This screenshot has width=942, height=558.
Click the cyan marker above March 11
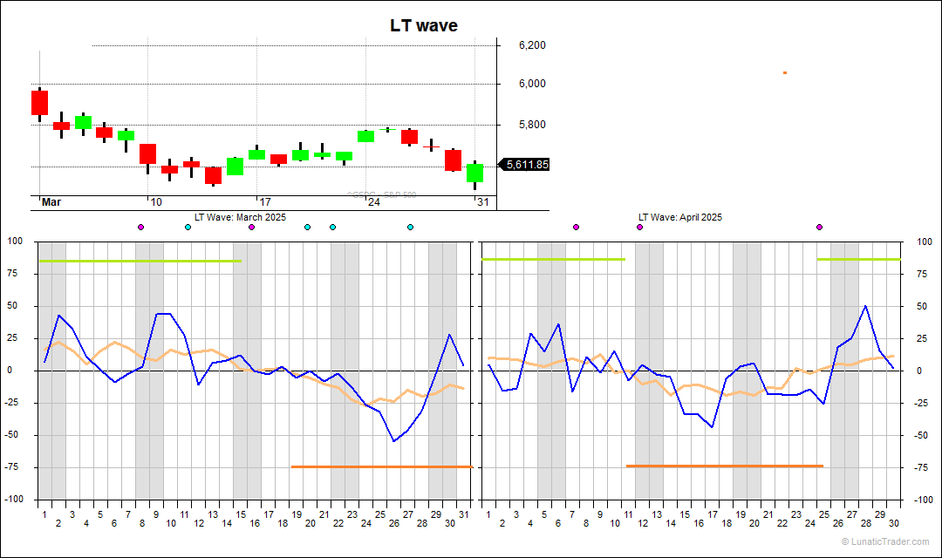coord(188,228)
